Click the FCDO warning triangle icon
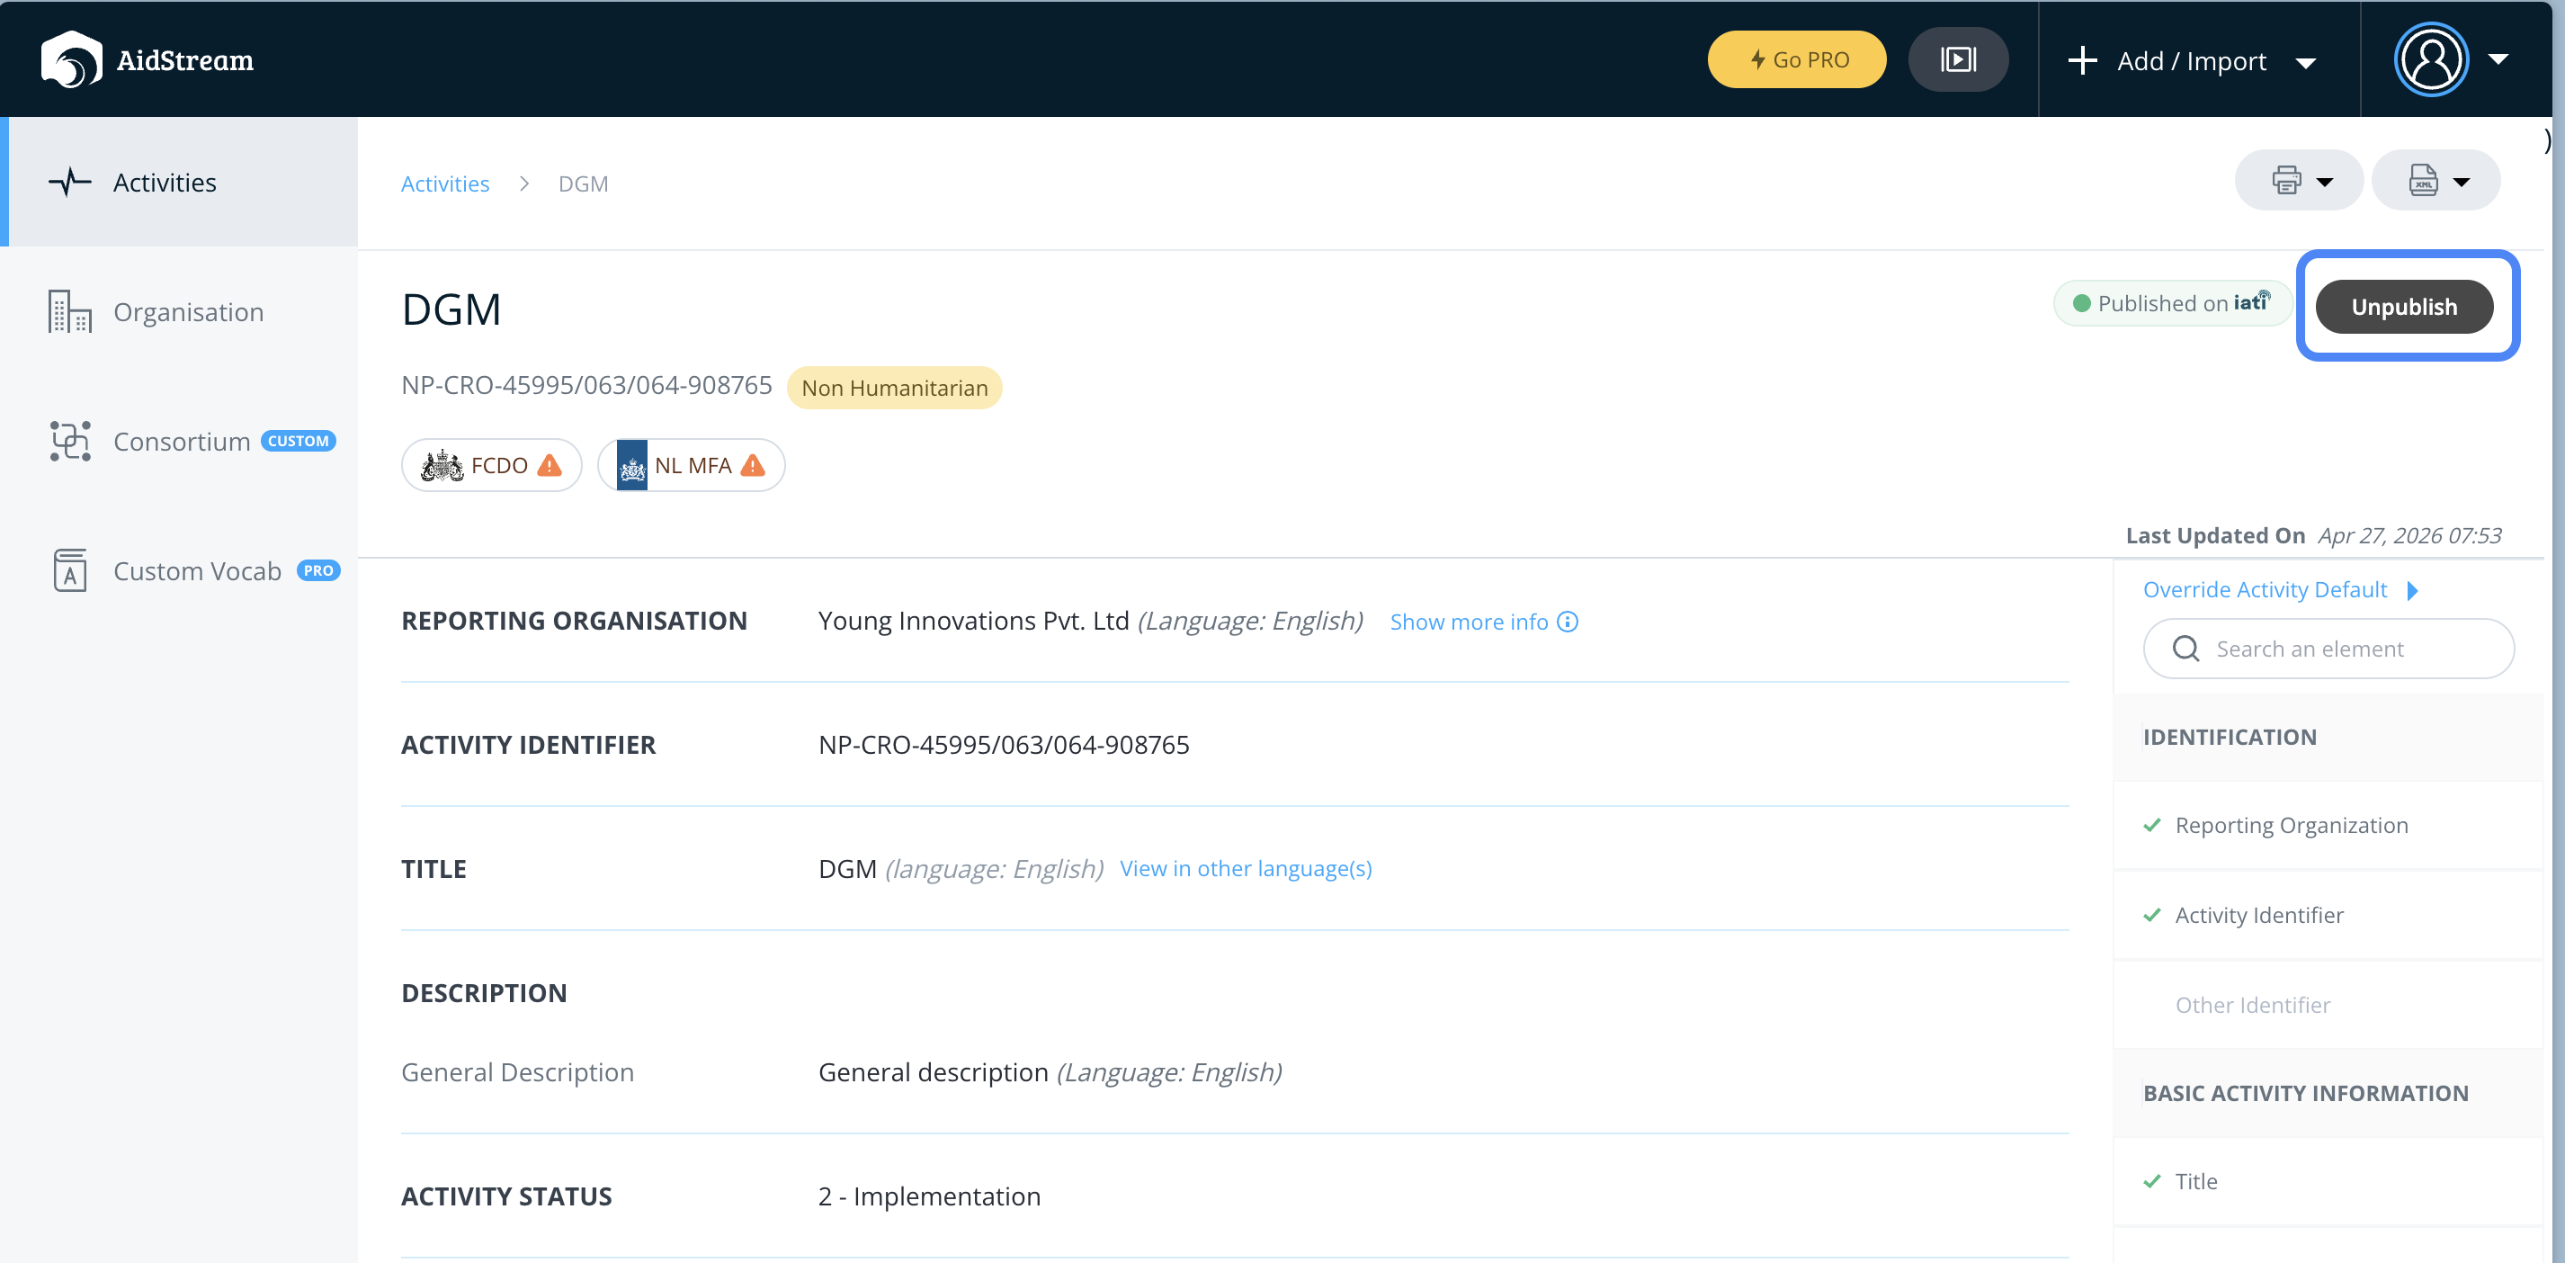This screenshot has height=1263, width=2565. [x=550, y=465]
